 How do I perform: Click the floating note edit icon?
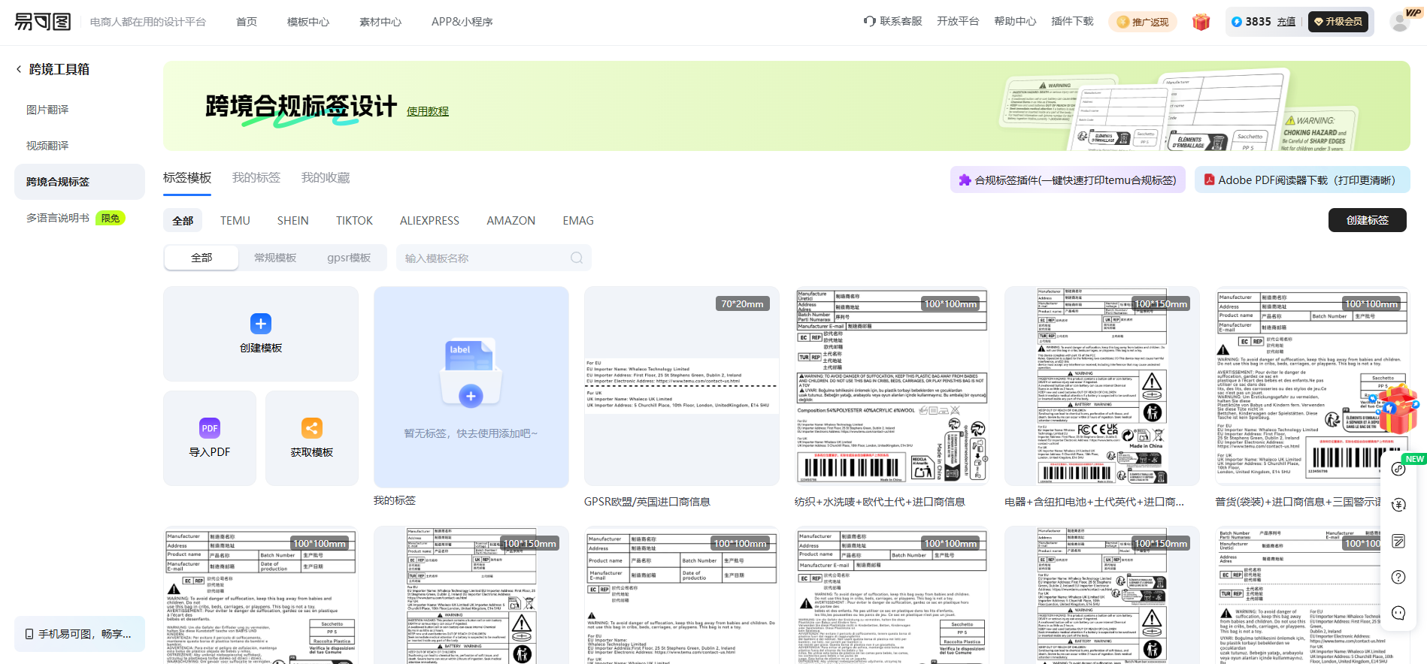tap(1398, 541)
